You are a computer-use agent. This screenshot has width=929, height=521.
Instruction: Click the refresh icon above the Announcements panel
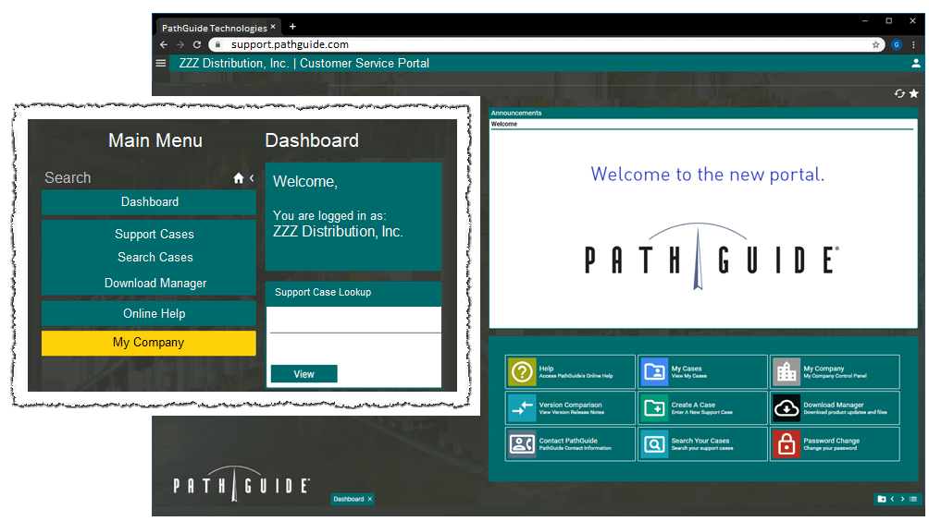(x=899, y=93)
